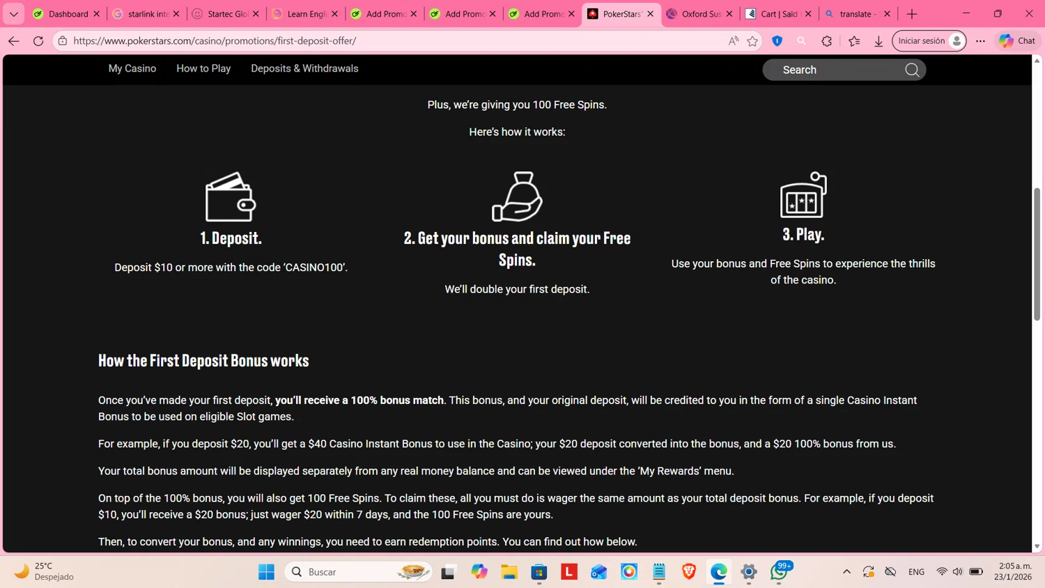Open Copilot app on taskbar
1045x588 pixels.
tap(479, 572)
